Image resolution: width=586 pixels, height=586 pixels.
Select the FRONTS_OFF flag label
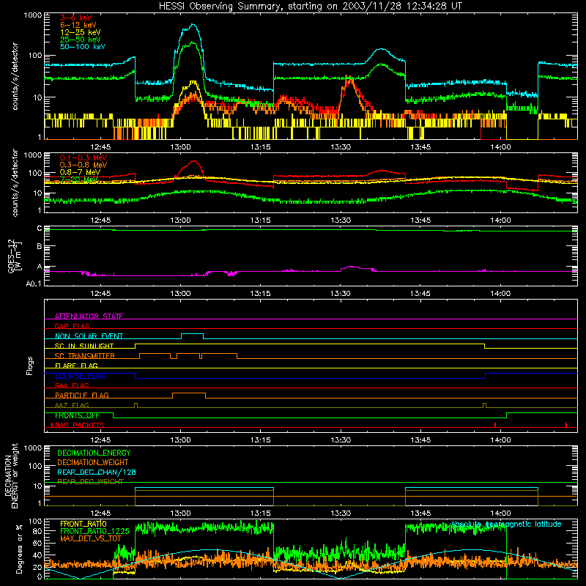tap(77, 415)
